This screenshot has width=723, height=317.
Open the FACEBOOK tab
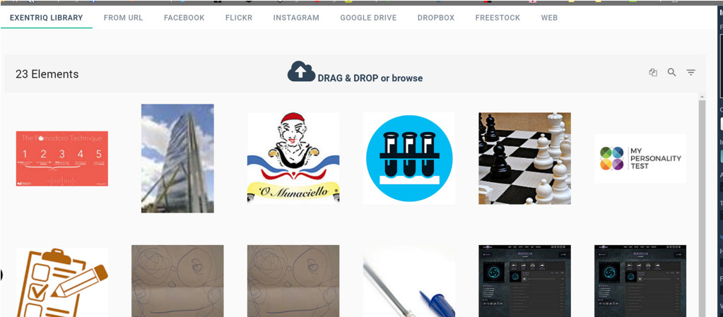[184, 18]
